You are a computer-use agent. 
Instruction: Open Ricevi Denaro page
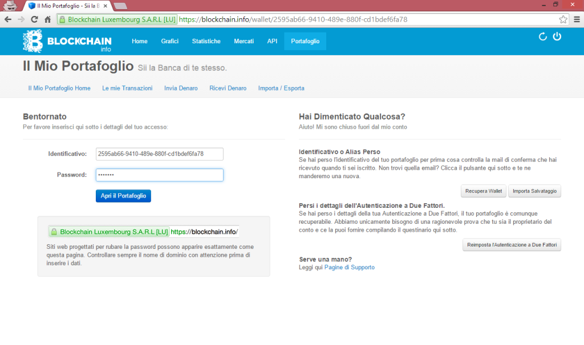(x=228, y=88)
